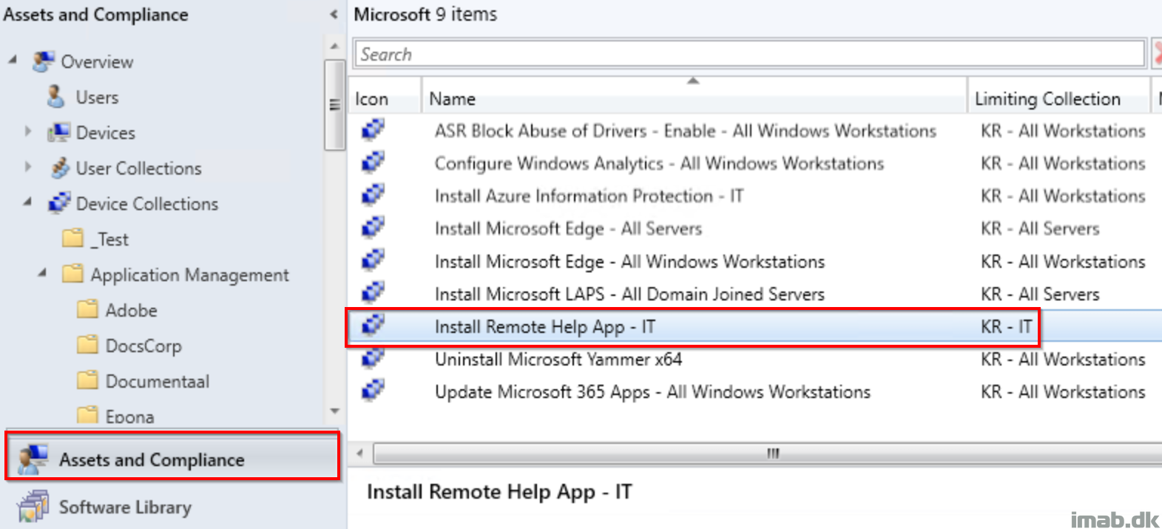Collapse the Device Collections node
The height and width of the screenshot is (529, 1162).
[27, 201]
